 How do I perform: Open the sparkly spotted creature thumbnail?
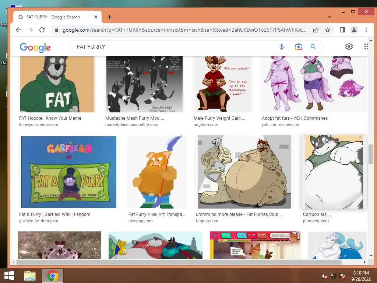pos(59,245)
